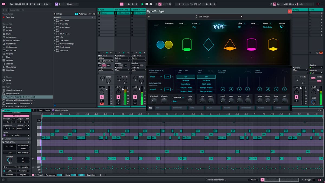Expand the Kick Loops folder
The image size is (325, 183).
coord(55,40)
